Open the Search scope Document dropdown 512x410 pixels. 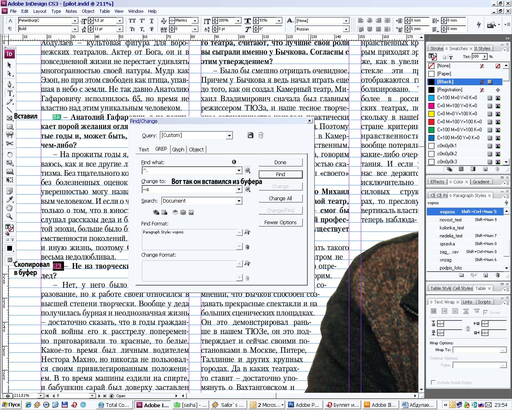(x=239, y=201)
